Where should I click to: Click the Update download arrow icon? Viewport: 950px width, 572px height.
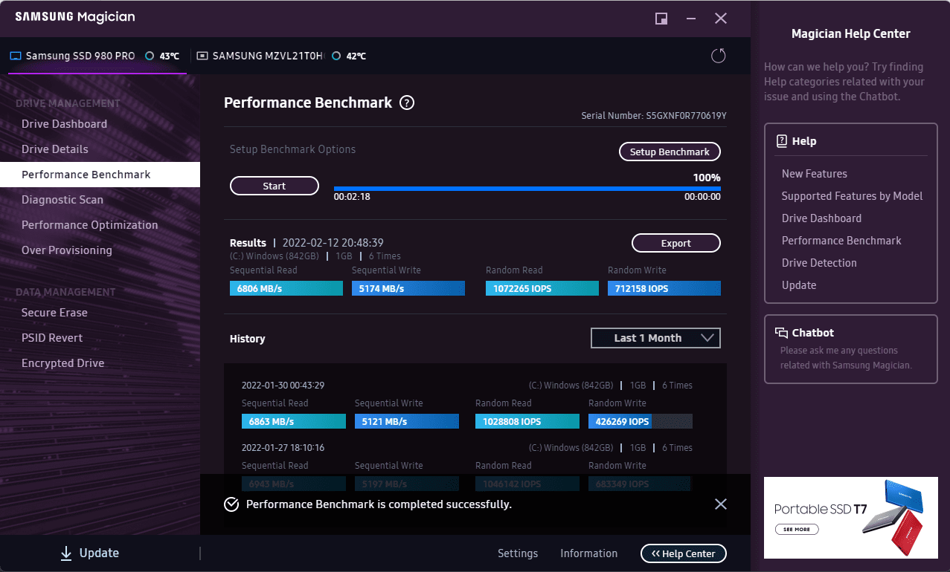66,553
